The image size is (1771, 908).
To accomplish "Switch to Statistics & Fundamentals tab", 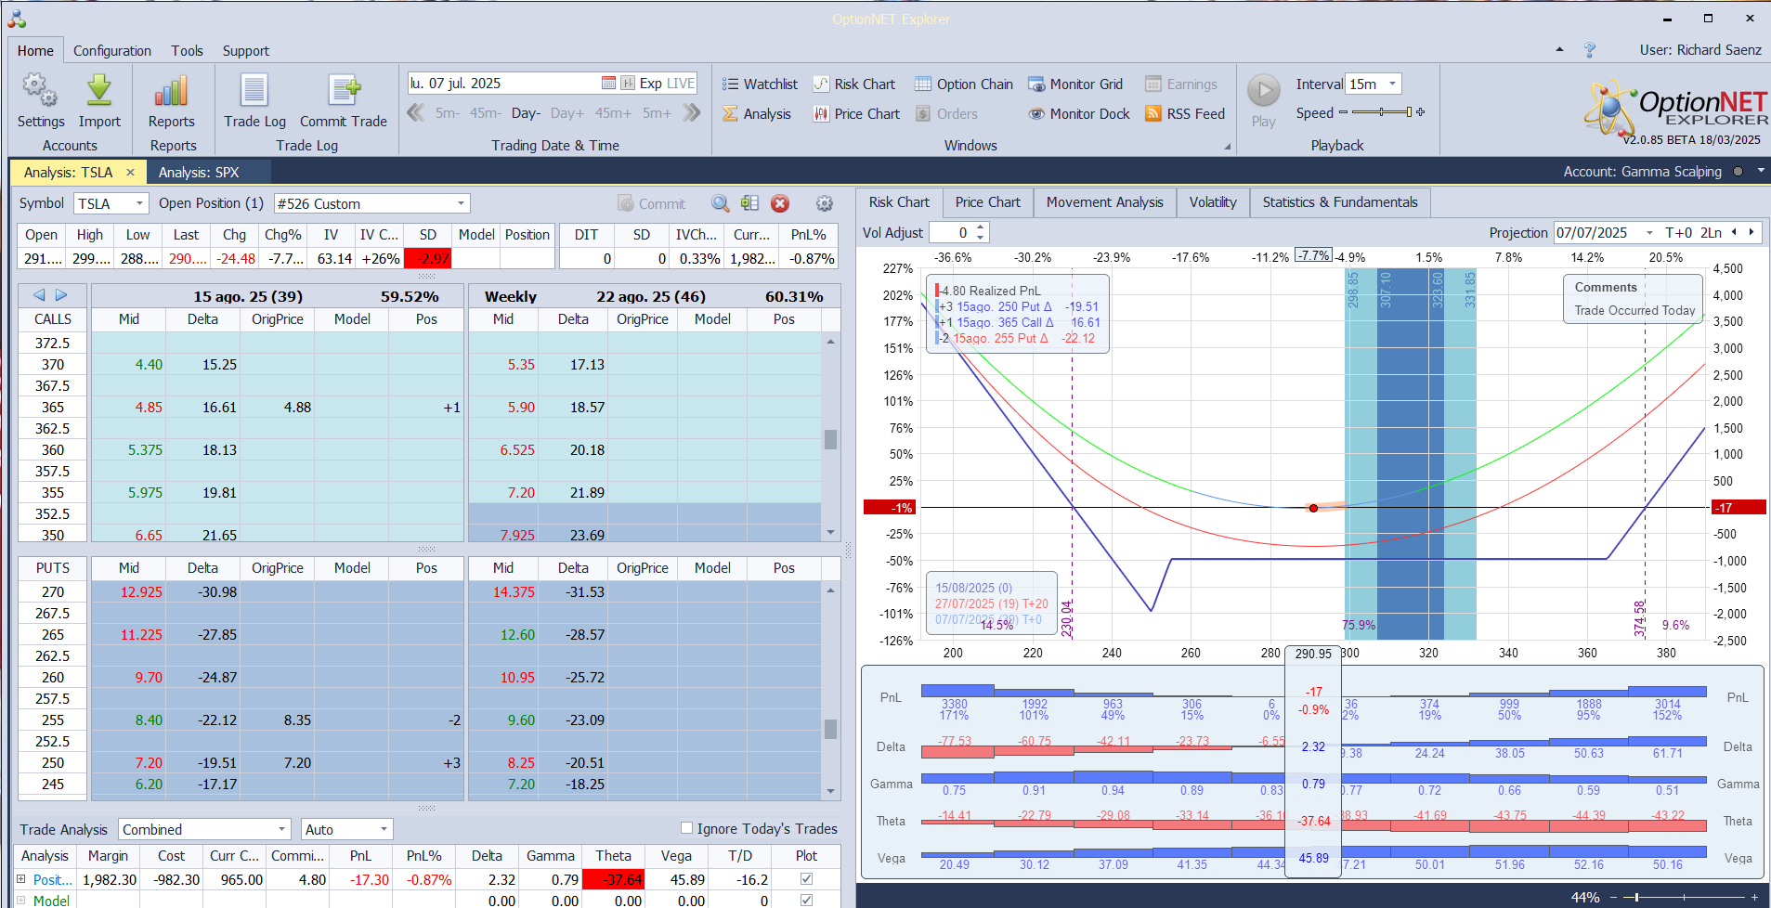I will coord(1340,201).
